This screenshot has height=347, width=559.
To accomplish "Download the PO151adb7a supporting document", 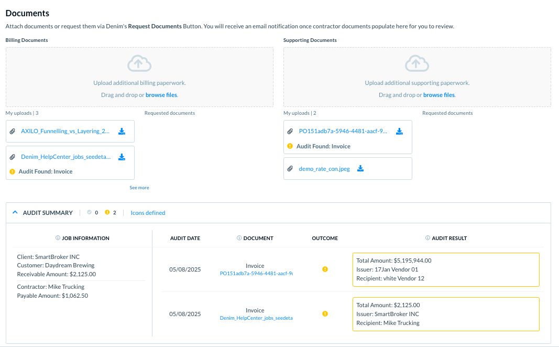I will 399,132.
